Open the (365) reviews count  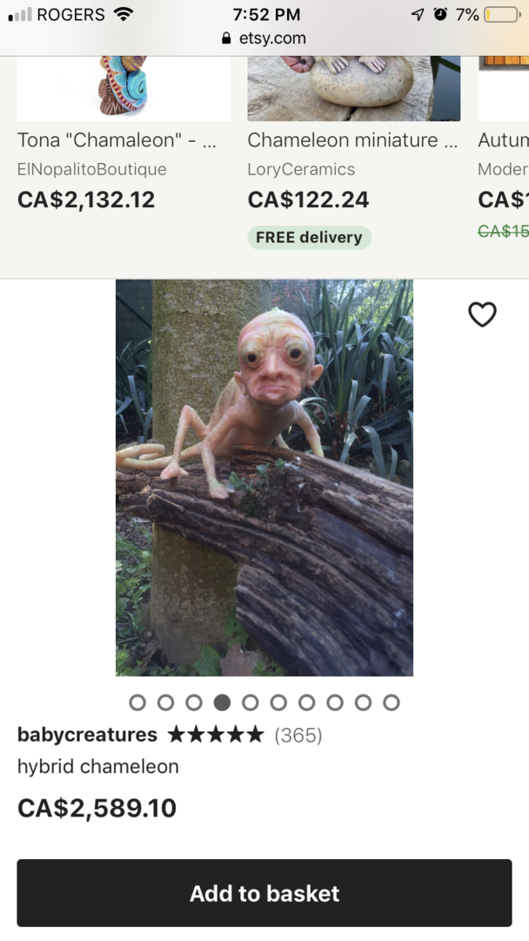click(298, 735)
